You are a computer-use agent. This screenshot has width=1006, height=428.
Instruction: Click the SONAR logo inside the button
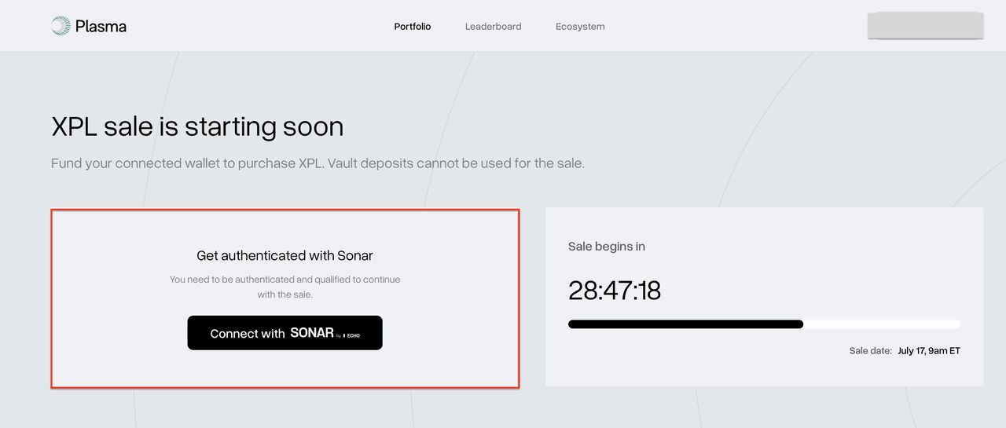312,333
